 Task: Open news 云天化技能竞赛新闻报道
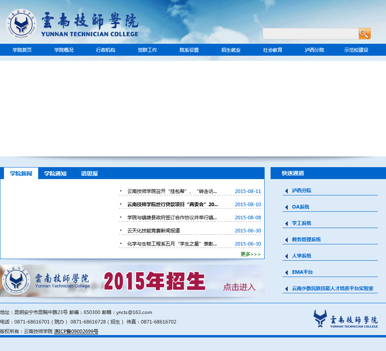tap(154, 231)
